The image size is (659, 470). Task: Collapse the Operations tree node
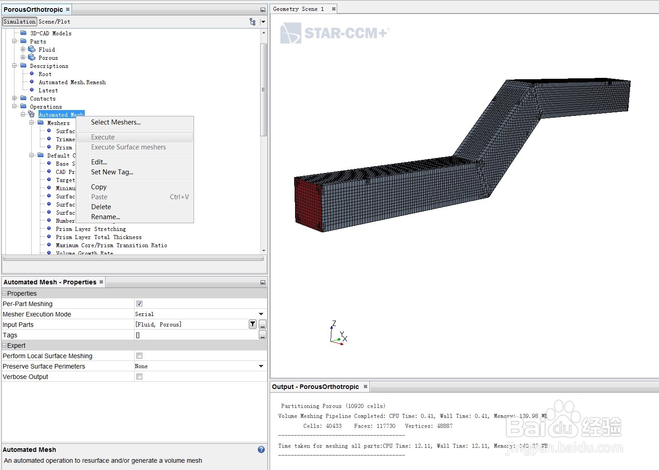click(15, 106)
